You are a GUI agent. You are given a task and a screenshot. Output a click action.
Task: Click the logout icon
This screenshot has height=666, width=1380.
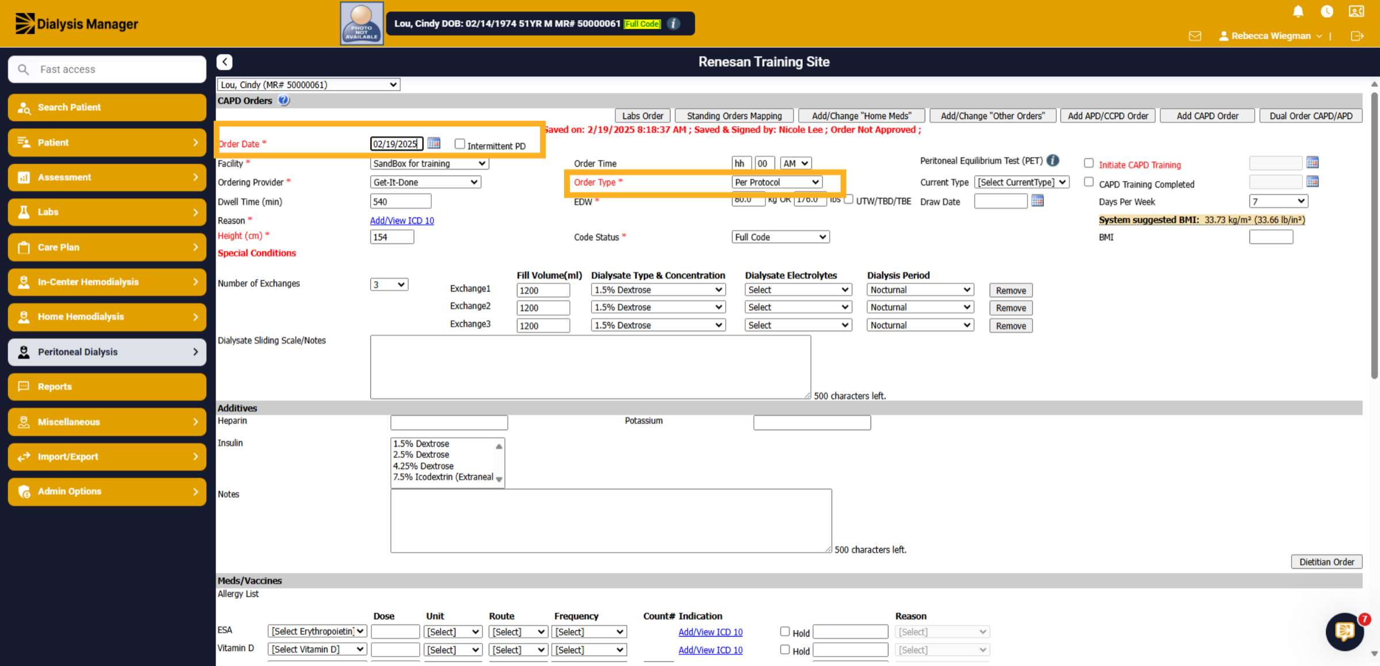click(x=1357, y=36)
